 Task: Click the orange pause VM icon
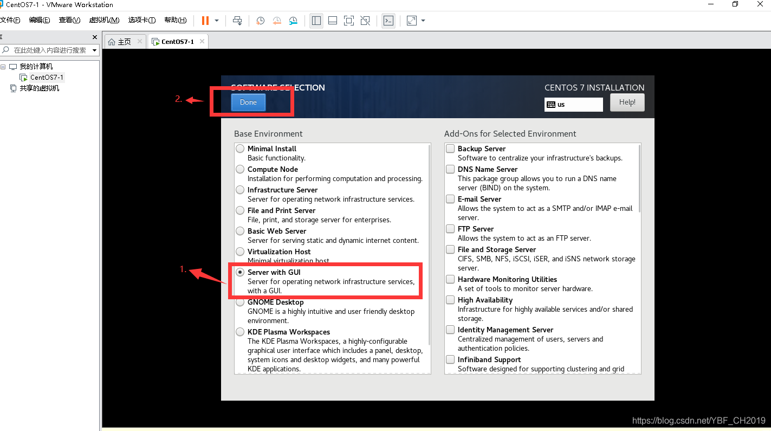click(x=205, y=21)
